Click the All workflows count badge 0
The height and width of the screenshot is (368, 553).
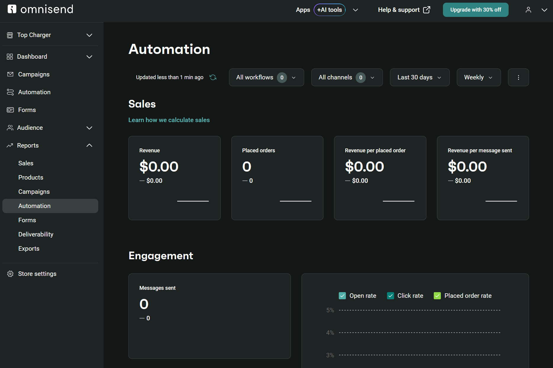click(x=282, y=78)
